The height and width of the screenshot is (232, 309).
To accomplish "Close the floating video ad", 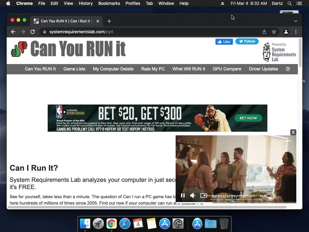I will tap(293, 132).
